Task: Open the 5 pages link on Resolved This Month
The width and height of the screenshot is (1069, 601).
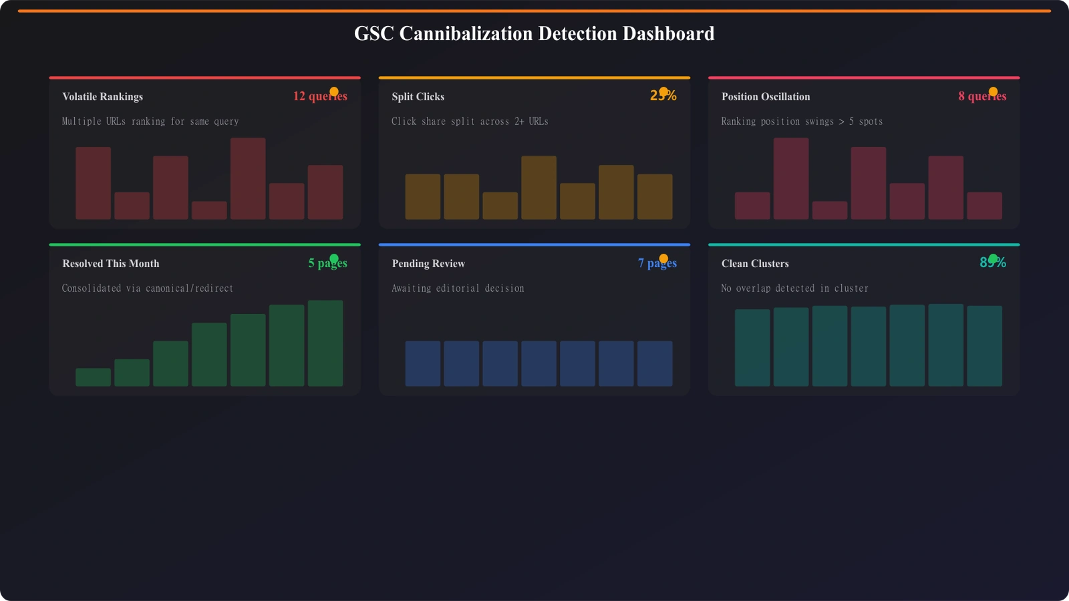Action: tap(328, 263)
